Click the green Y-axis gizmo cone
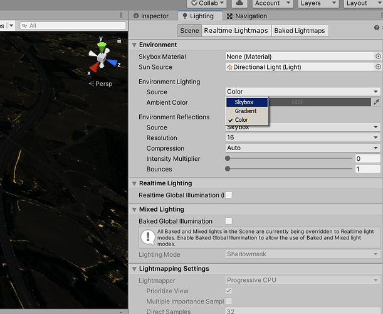 (x=102, y=46)
